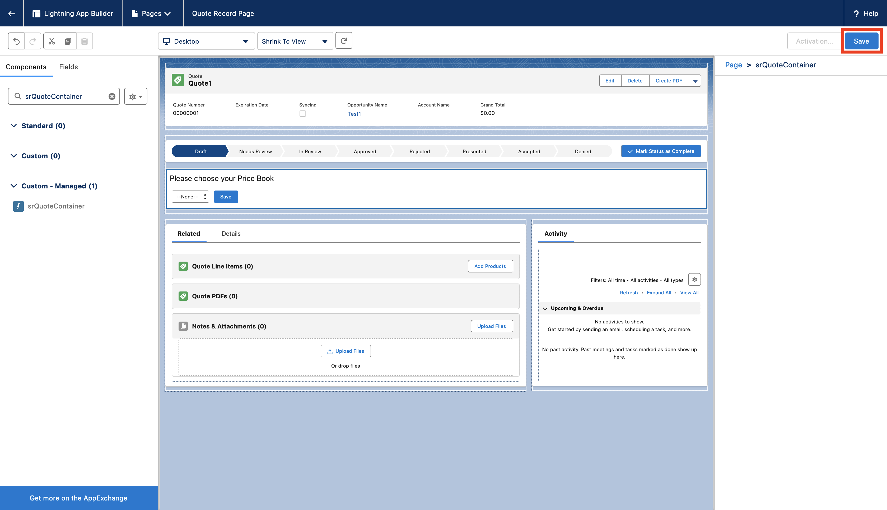Viewport: 887px width, 510px height.
Task: Open the activity filter settings gear
Action: 694,280
